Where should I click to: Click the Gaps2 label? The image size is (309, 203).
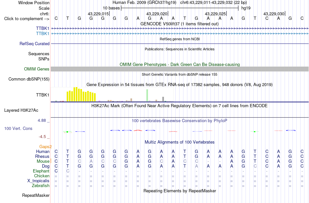[x=46, y=146]
